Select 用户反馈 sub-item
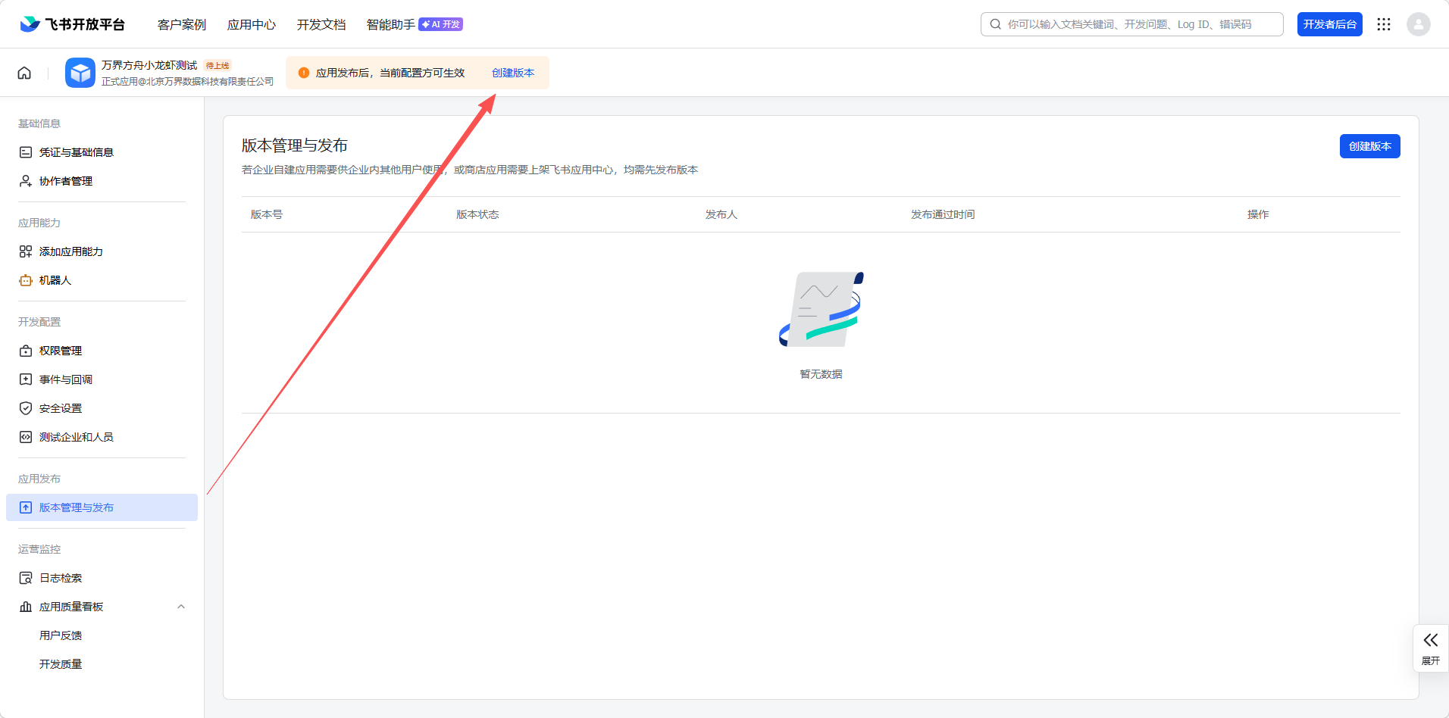The image size is (1449, 718). [x=61, y=635]
